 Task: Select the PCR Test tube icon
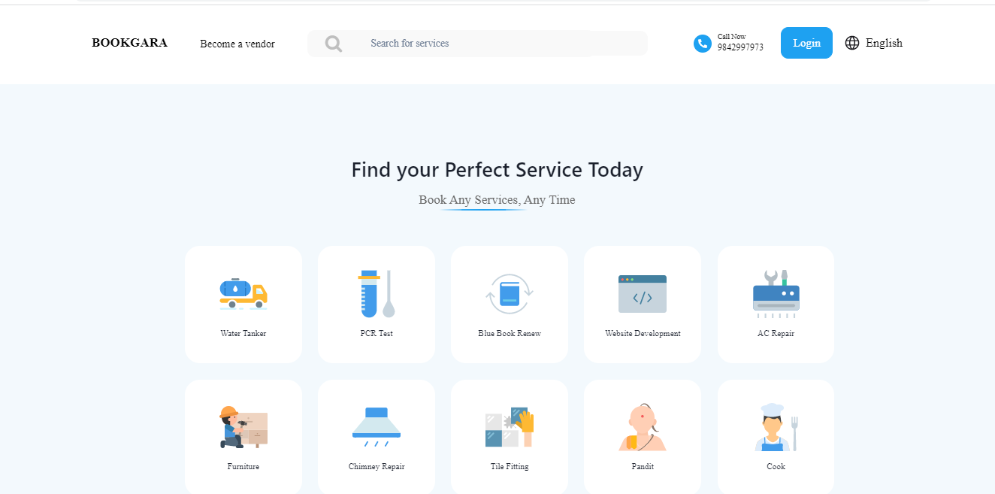pyautogui.click(x=377, y=293)
